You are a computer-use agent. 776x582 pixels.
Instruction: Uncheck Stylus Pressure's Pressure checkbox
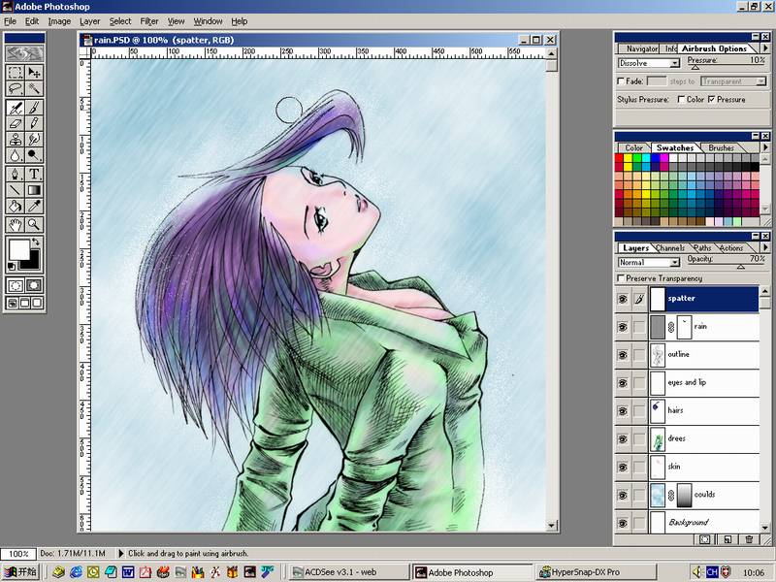pyautogui.click(x=712, y=100)
